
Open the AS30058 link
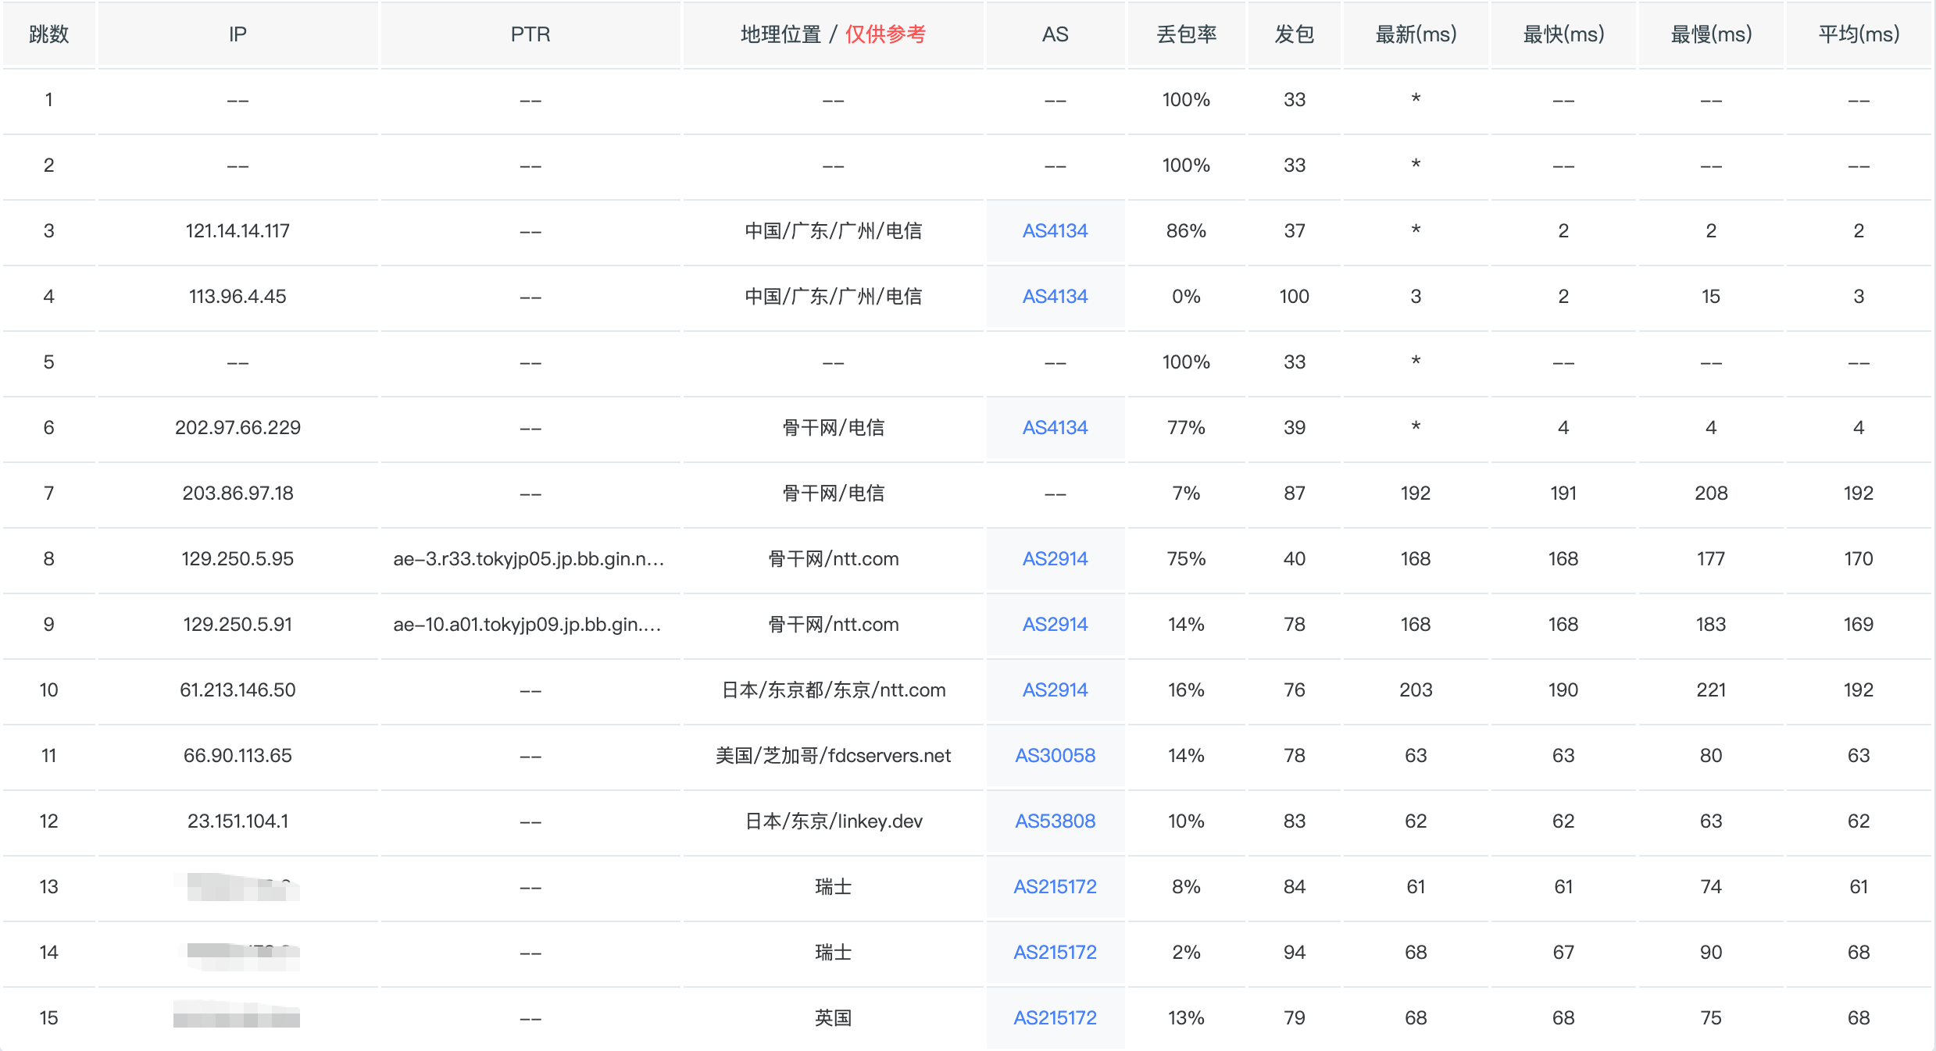(x=1055, y=756)
